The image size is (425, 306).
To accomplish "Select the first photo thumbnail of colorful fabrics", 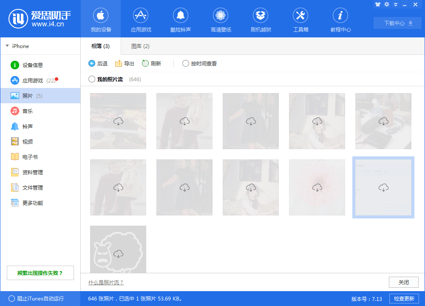I will 118,121.
